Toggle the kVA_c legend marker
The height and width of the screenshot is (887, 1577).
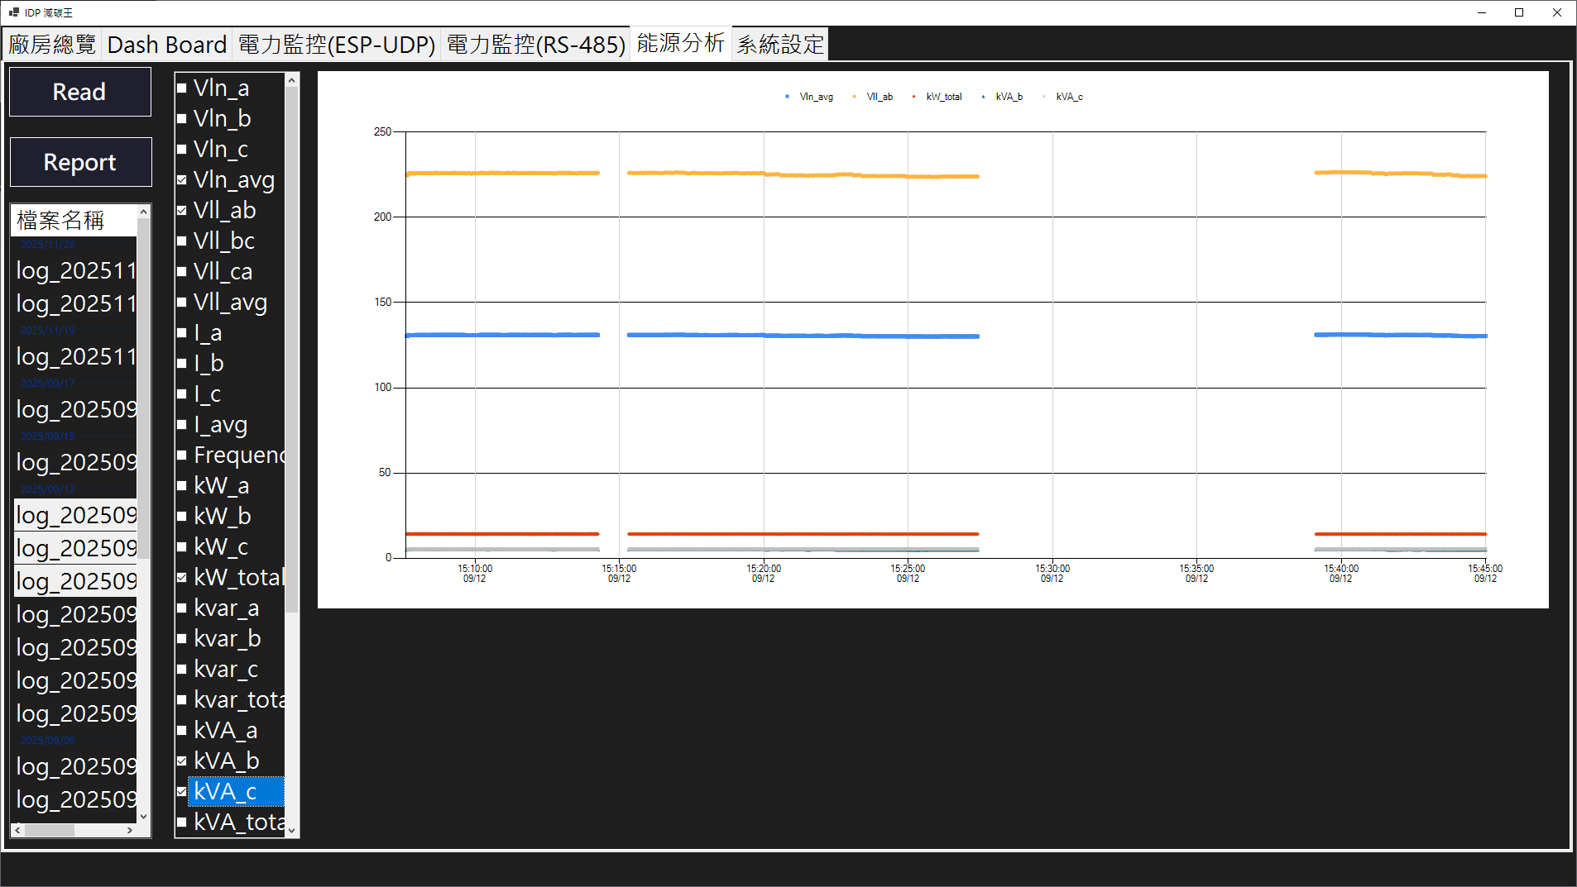(x=1045, y=96)
